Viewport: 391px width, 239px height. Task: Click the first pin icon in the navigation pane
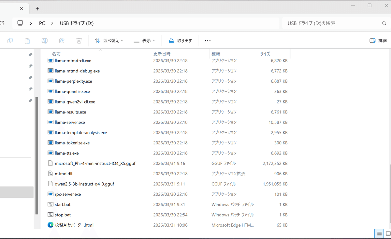click(30, 55)
